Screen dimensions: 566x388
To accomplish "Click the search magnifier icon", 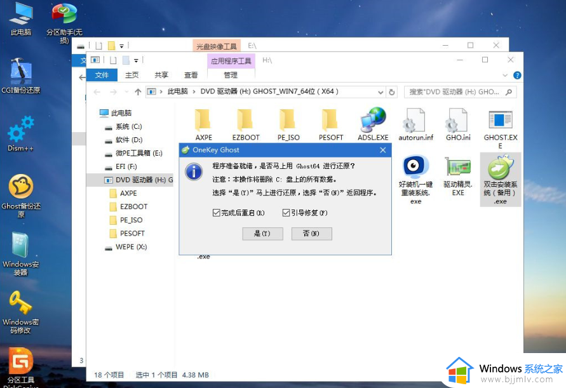I will pyautogui.click(x=509, y=92).
